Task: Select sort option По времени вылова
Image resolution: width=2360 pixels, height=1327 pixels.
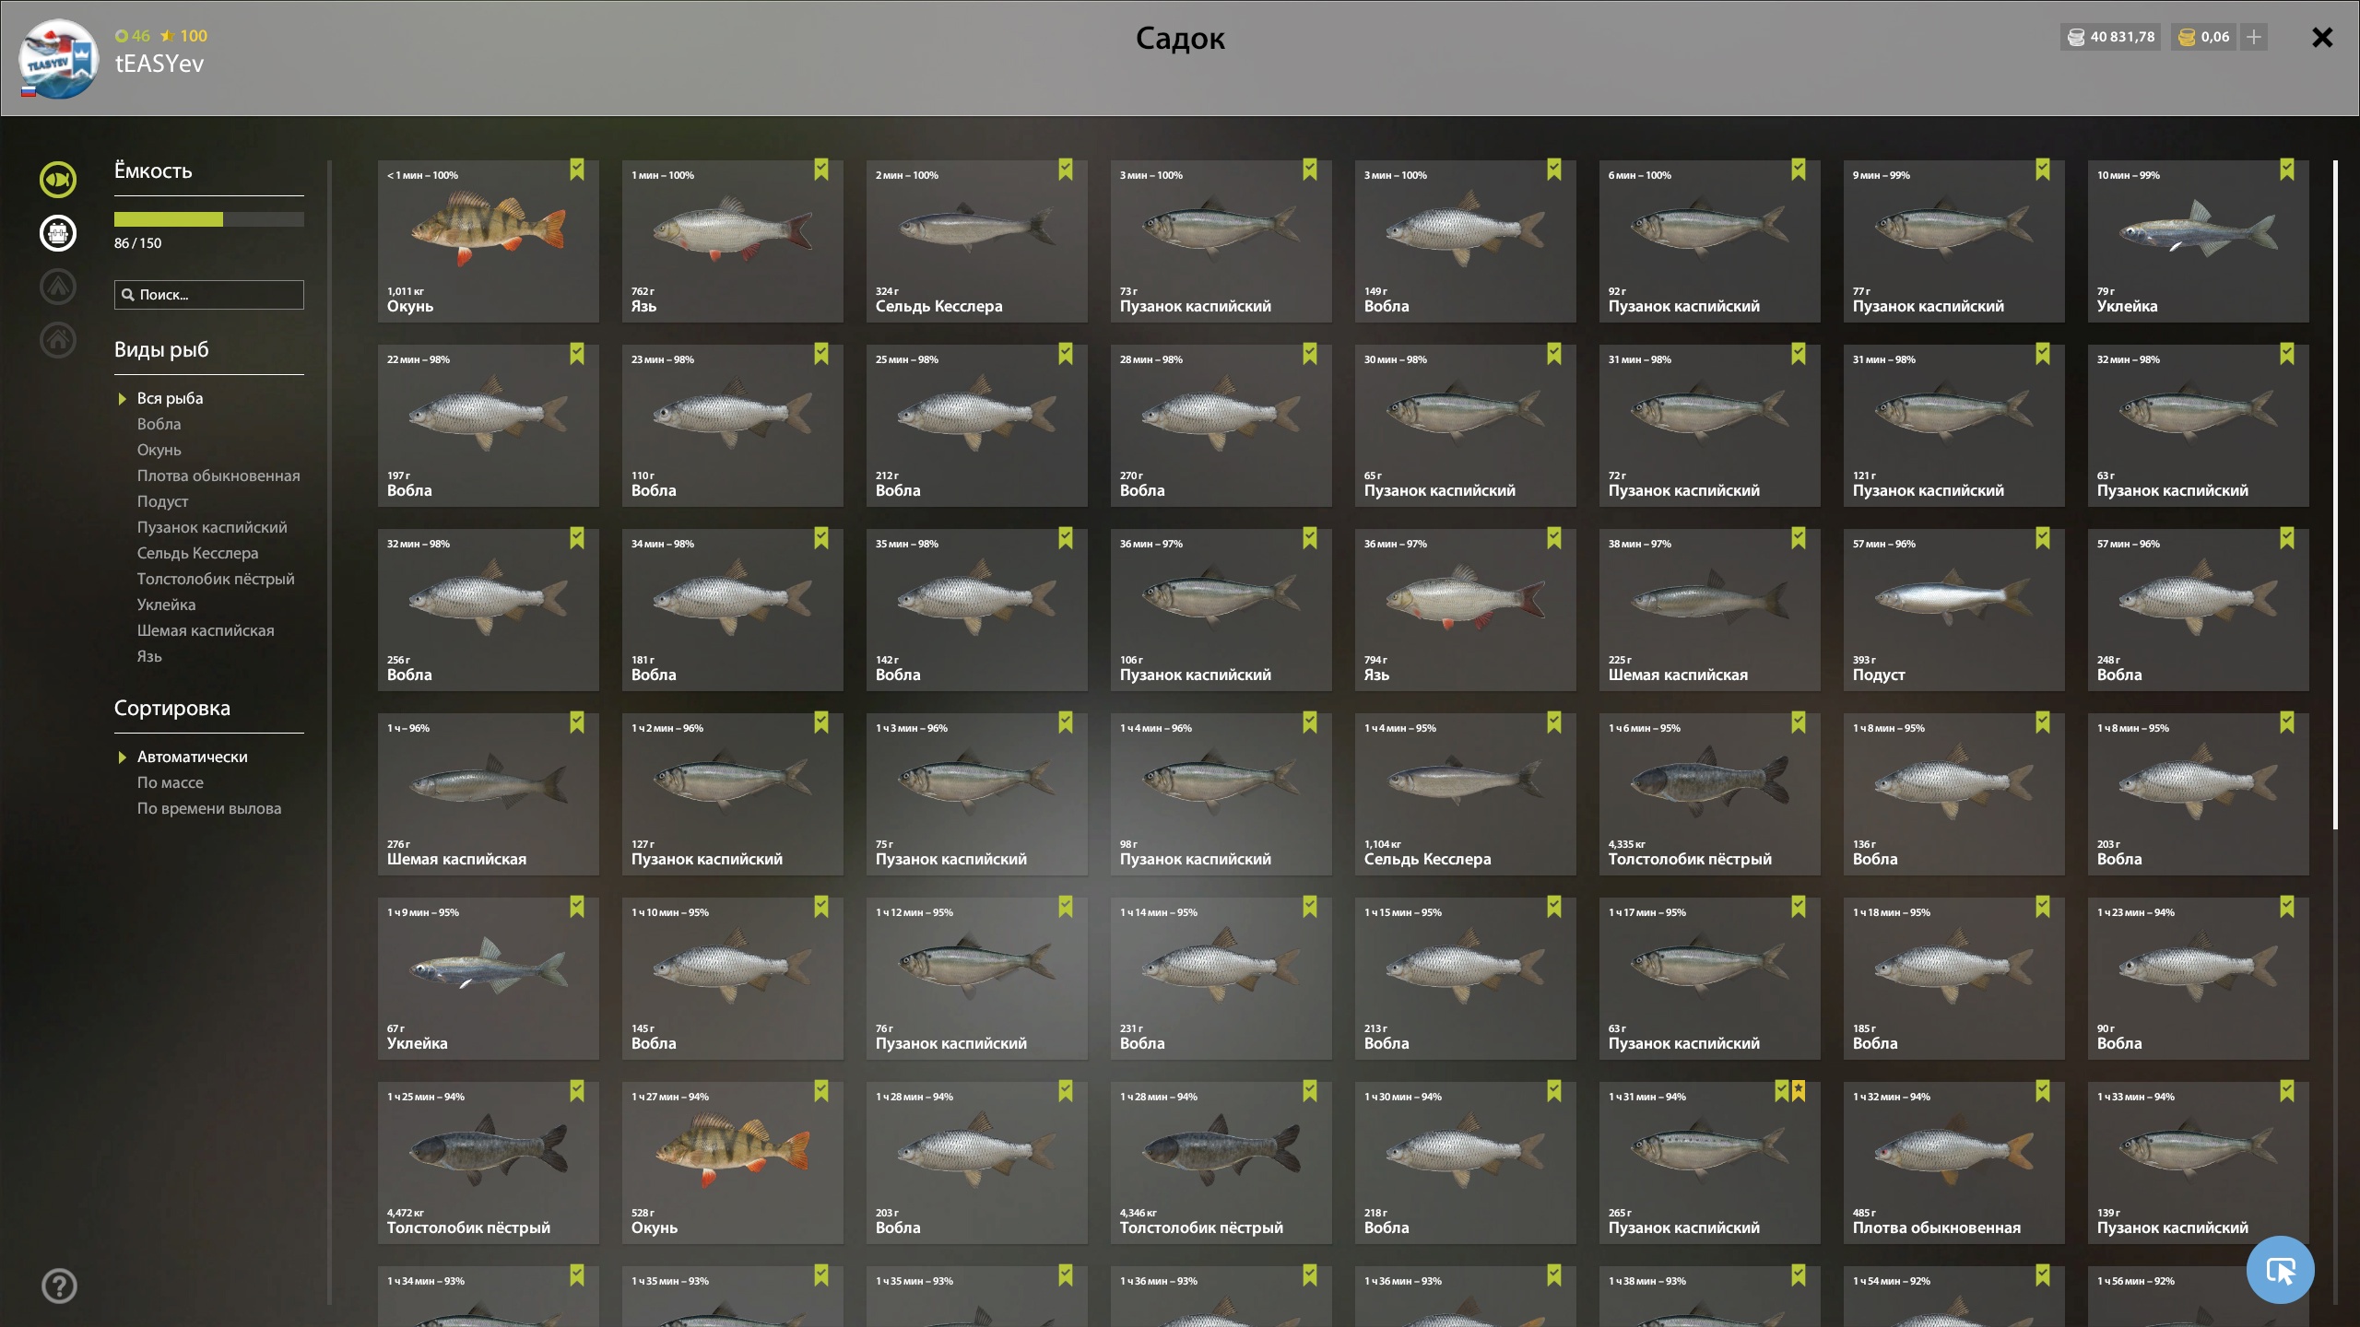Action: (x=209, y=808)
